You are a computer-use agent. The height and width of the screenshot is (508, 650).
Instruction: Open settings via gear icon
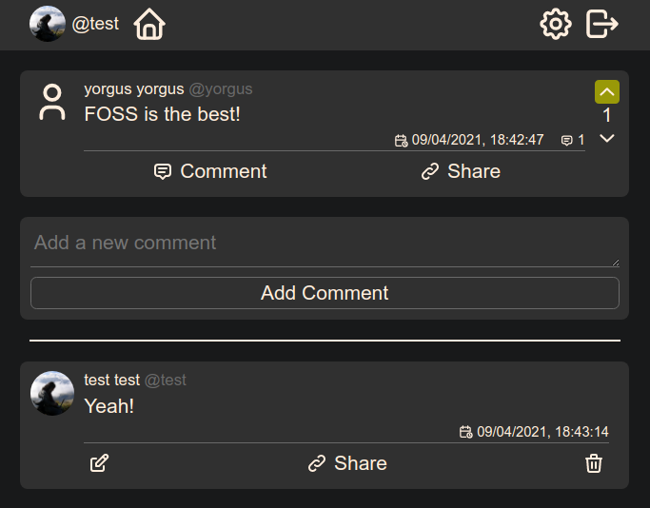pos(555,24)
